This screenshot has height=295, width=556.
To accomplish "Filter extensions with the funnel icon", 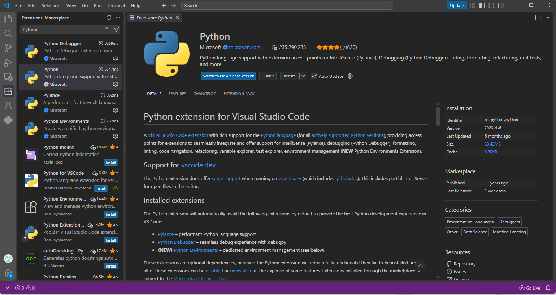I will pos(116,30).
